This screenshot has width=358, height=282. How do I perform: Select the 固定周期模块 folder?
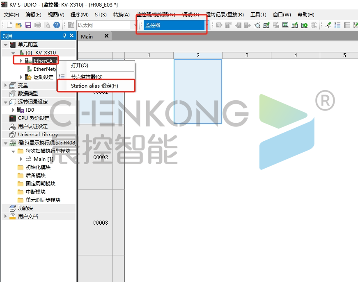40,184
